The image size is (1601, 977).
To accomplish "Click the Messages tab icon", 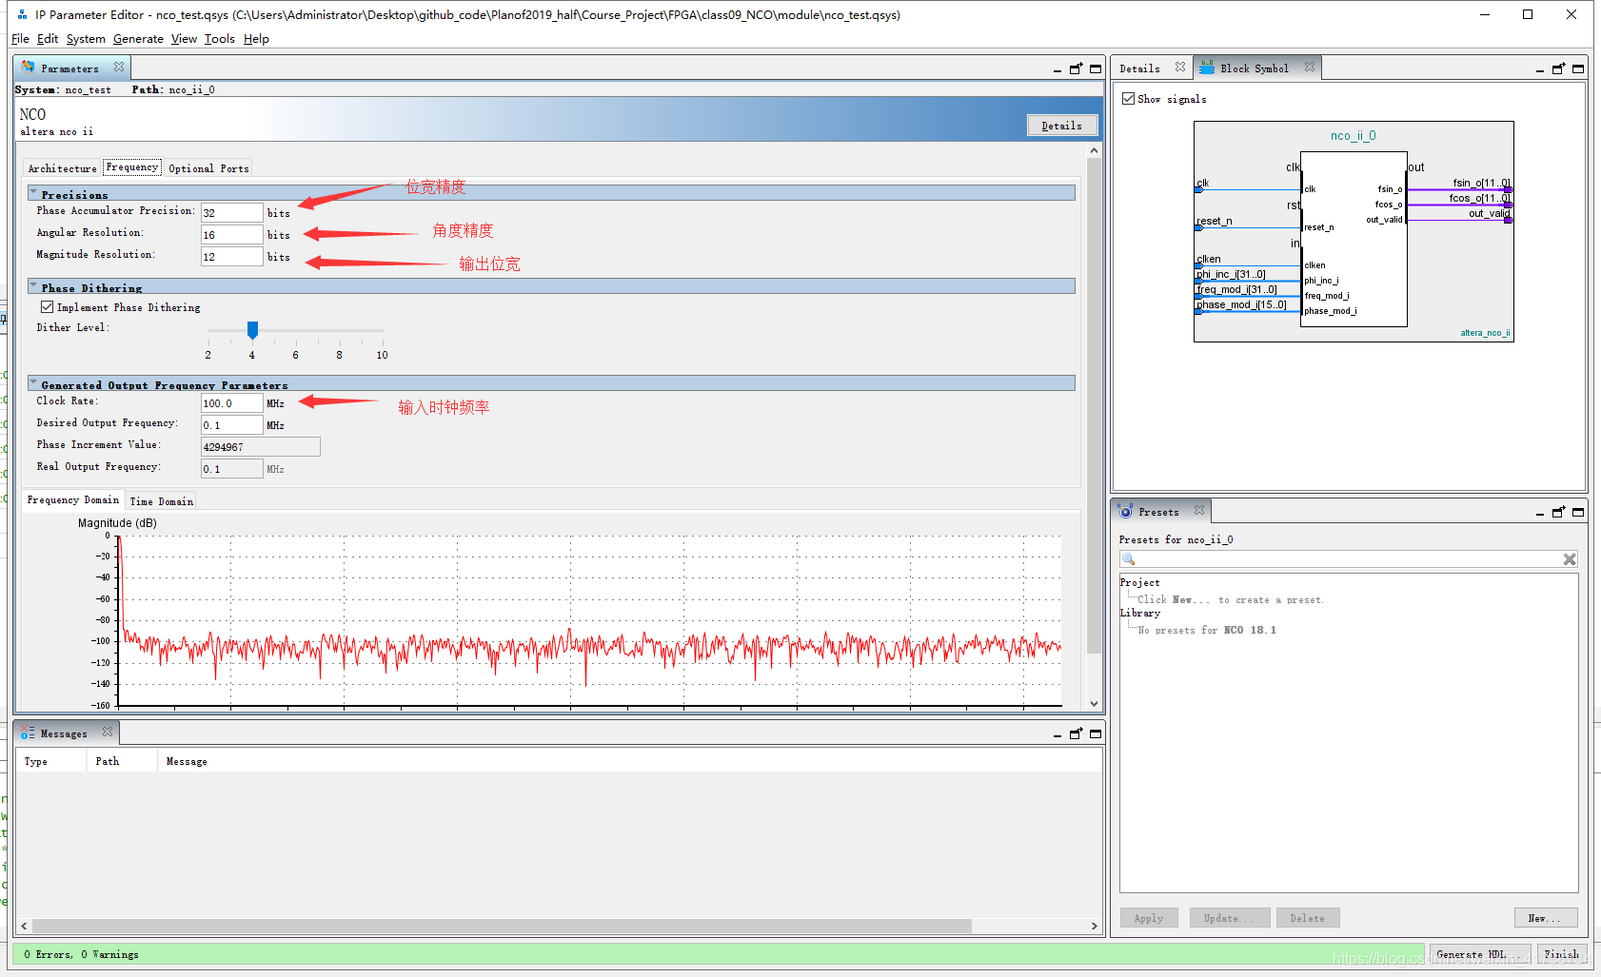I will (x=28, y=733).
